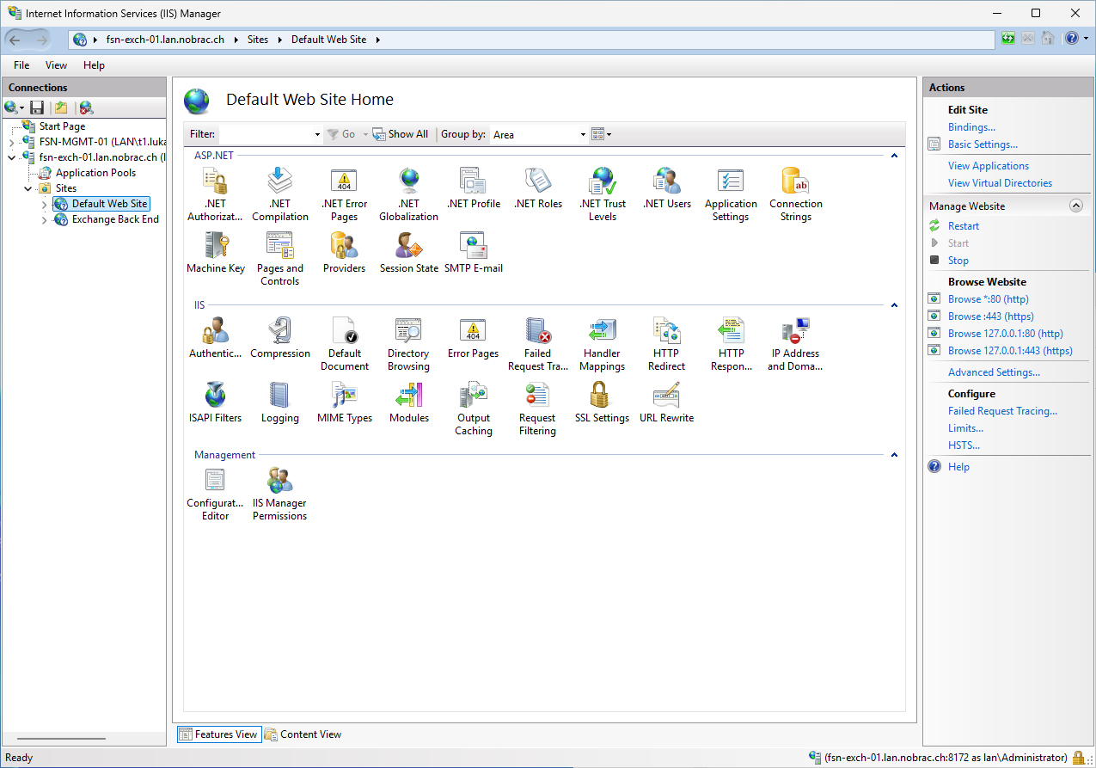Open the Compression feature
The height and width of the screenshot is (768, 1096).
pyautogui.click(x=280, y=338)
